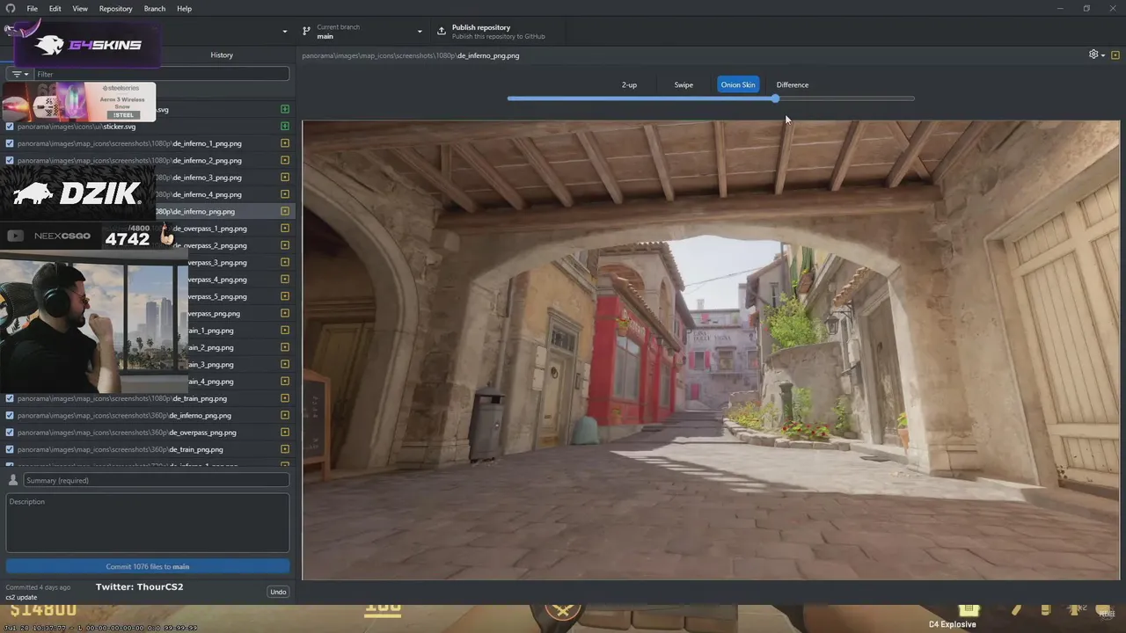The height and width of the screenshot is (633, 1126).
Task: Click modified-status icon on overpass_1_png.png row
Action: click(285, 228)
